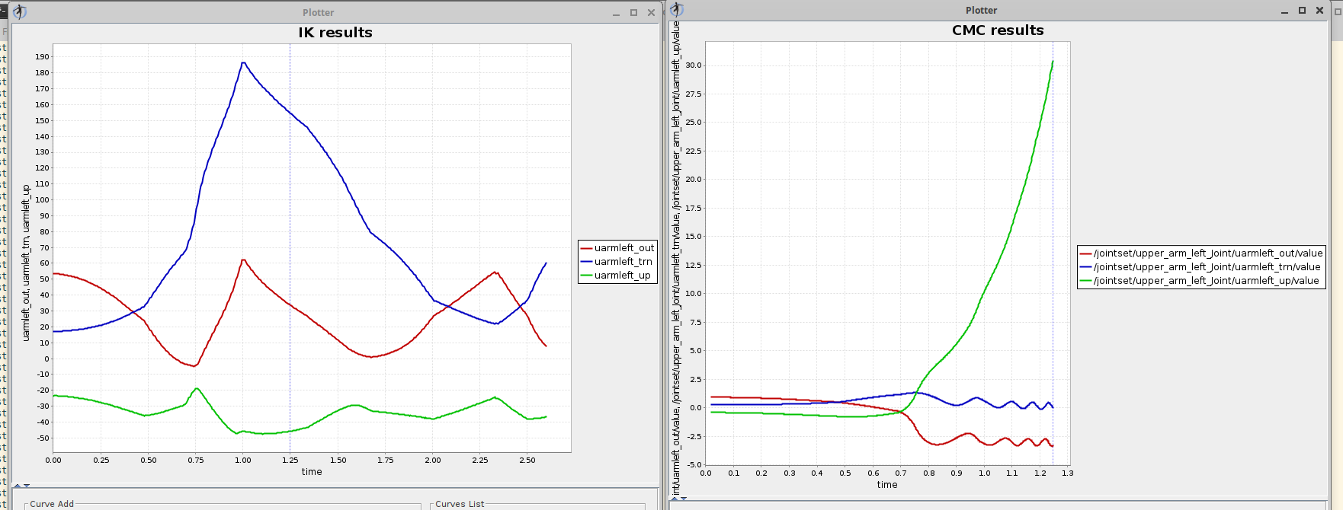This screenshot has height=510, width=1343.
Task: Click the IK results chart title
Action: point(335,33)
